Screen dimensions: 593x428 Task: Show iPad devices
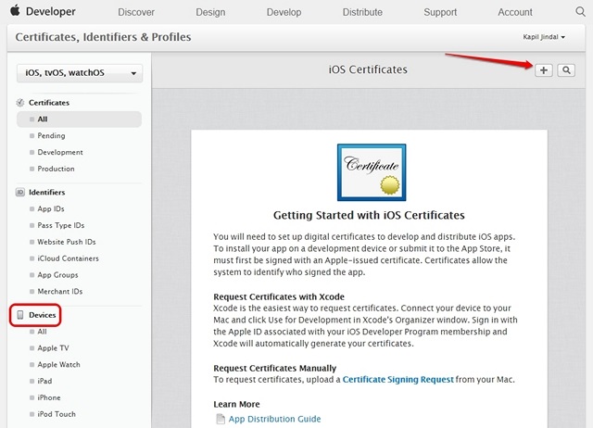[x=44, y=381]
